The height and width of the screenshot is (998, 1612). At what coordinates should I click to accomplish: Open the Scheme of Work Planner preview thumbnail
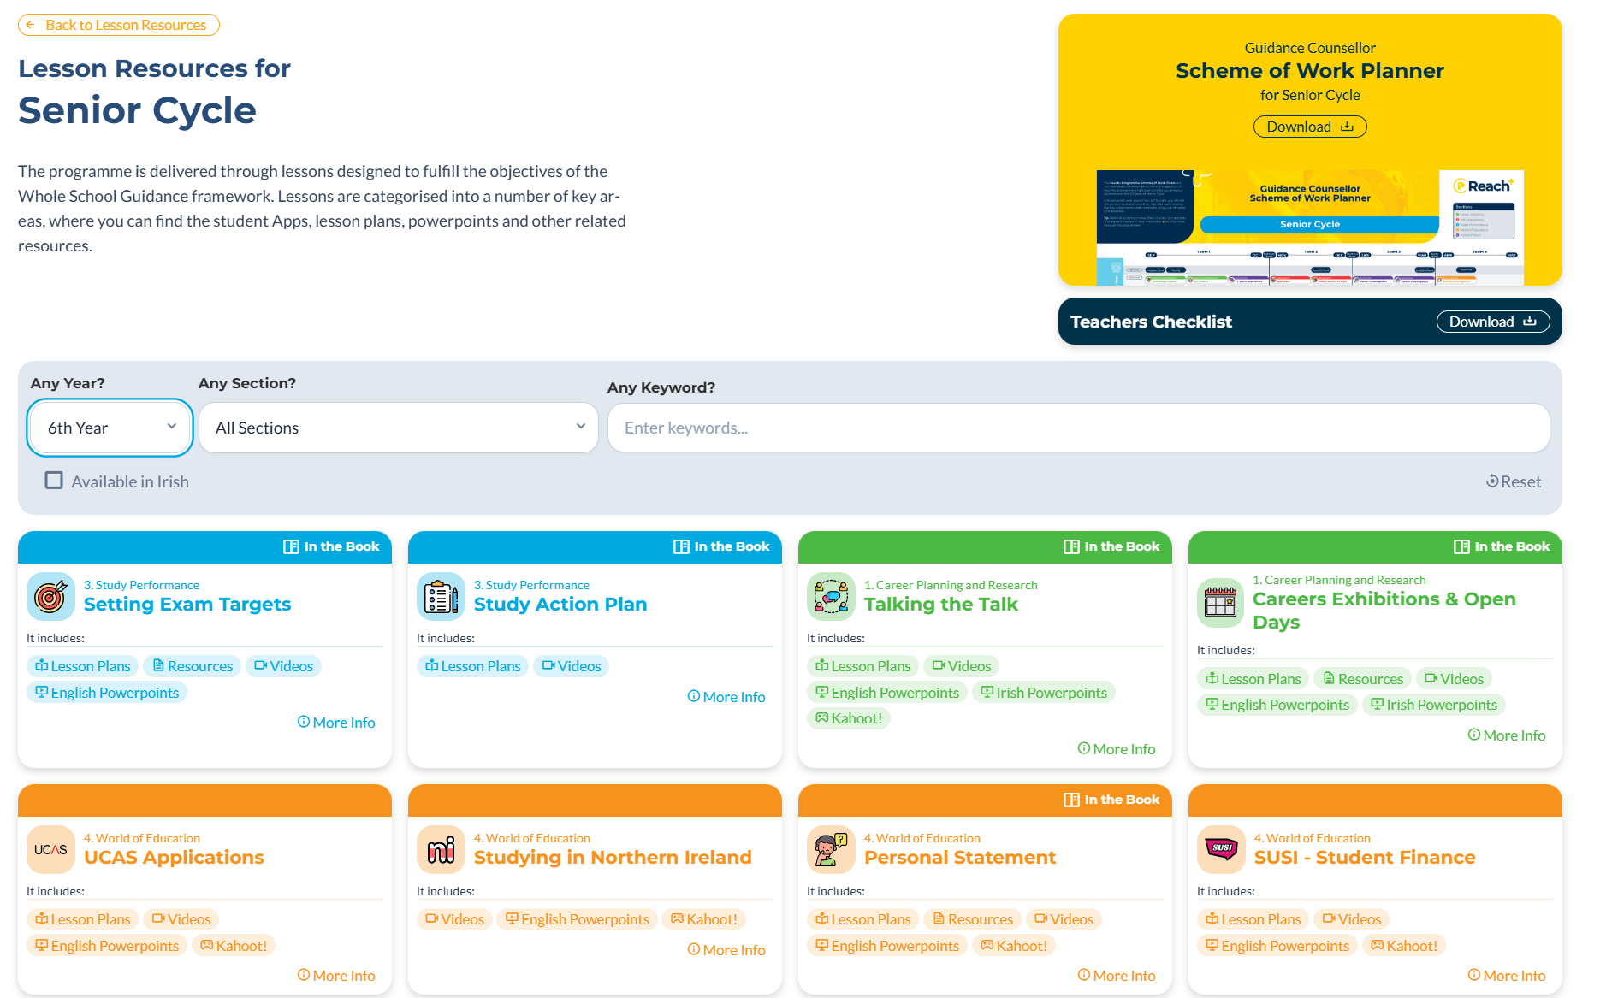click(1309, 227)
